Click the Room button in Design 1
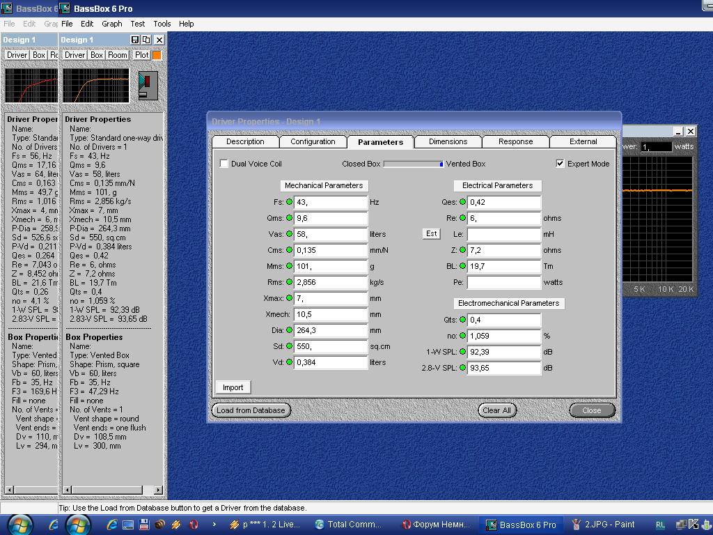This screenshot has width=713, height=535. tap(117, 55)
